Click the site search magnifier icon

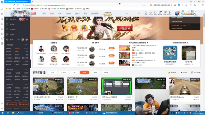click(139, 14)
